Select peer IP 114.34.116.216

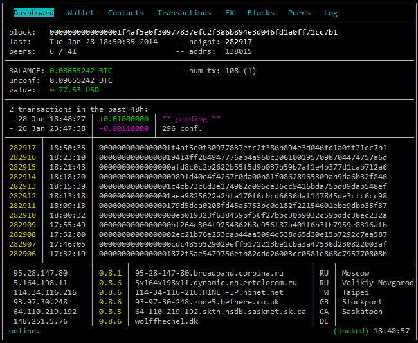pyautogui.click(x=45, y=292)
